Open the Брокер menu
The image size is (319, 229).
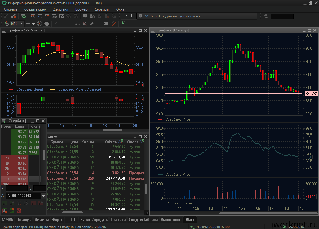pyautogui.click(x=81, y=9)
